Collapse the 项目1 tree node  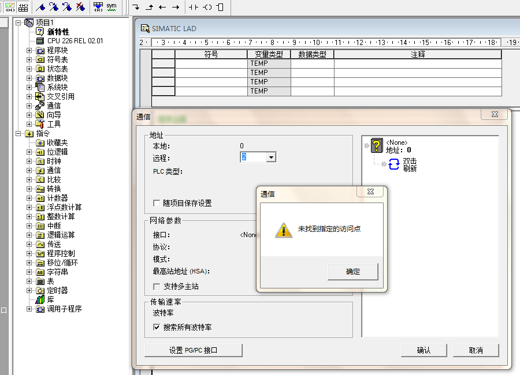[18, 22]
